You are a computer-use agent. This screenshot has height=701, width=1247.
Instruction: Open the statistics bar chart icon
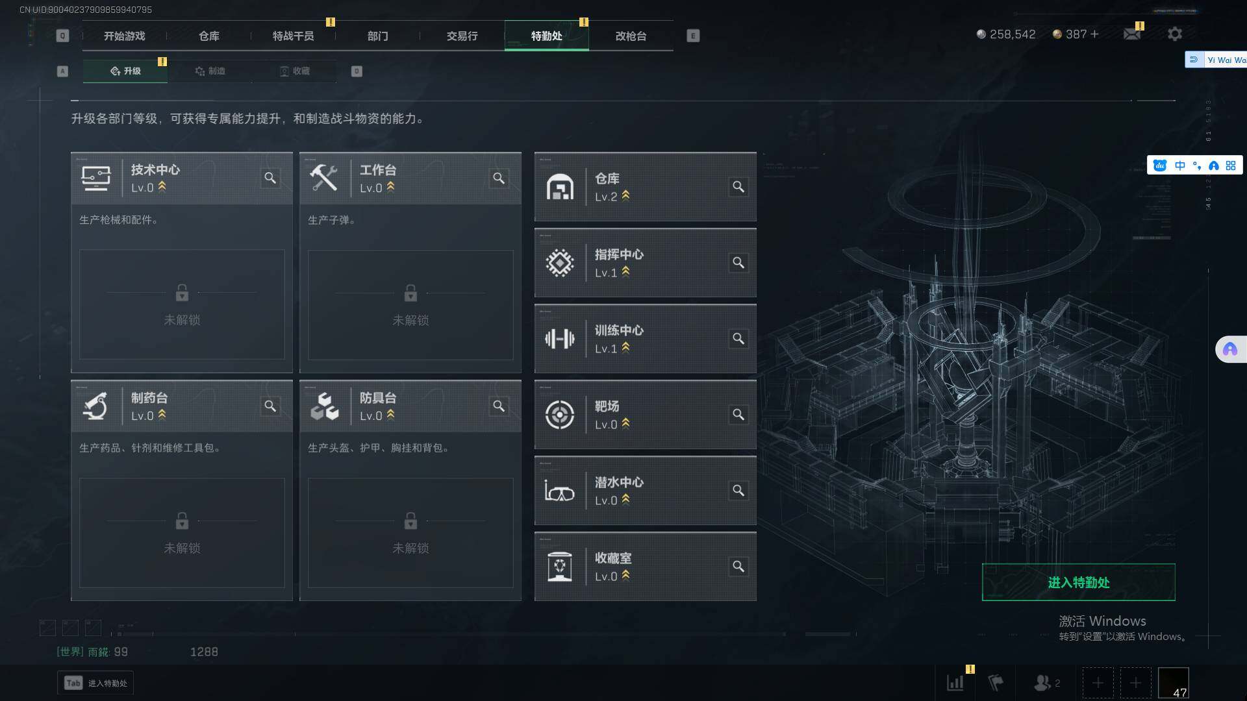tap(955, 683)
